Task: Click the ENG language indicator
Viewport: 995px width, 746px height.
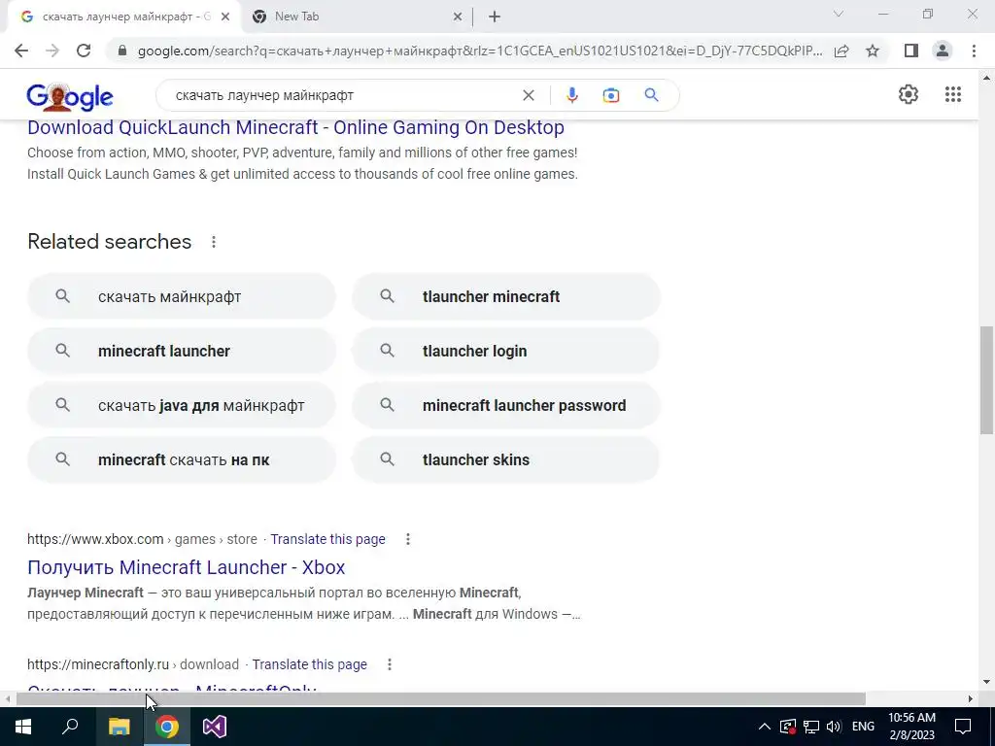Action: pyautogui.click(x=863, y=727)
